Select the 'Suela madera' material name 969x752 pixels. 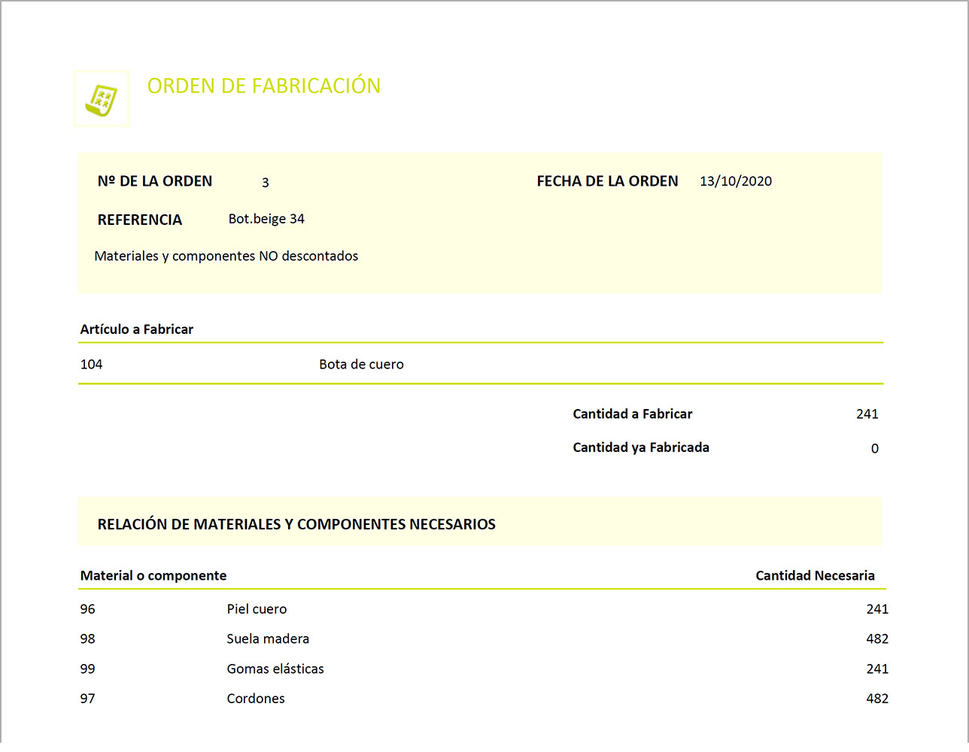pos(268,639)
